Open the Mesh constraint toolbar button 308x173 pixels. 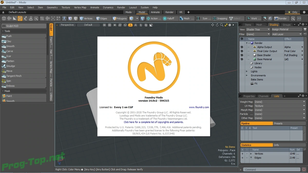point(187,18)
